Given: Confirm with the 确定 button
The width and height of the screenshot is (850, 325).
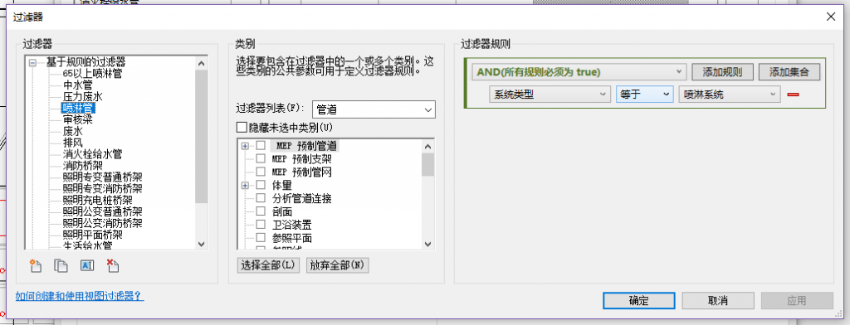Looking at the screenshot, I should [638, 301].
